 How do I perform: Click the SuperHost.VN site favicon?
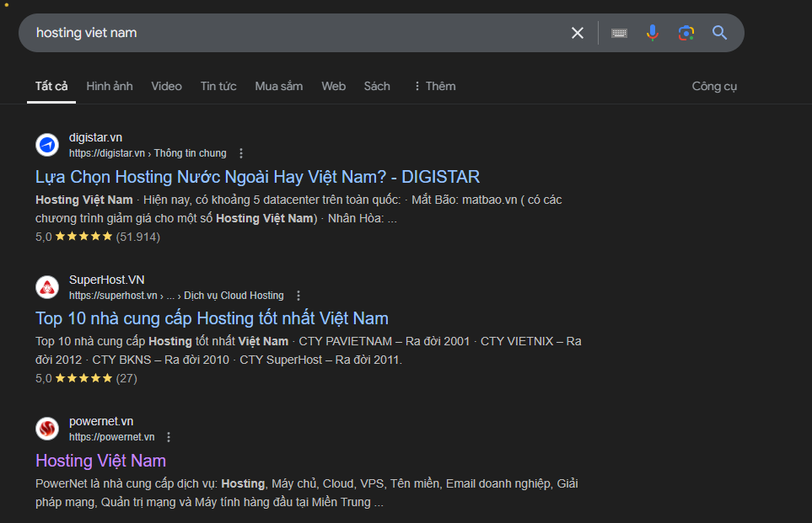tap(47, 287)
